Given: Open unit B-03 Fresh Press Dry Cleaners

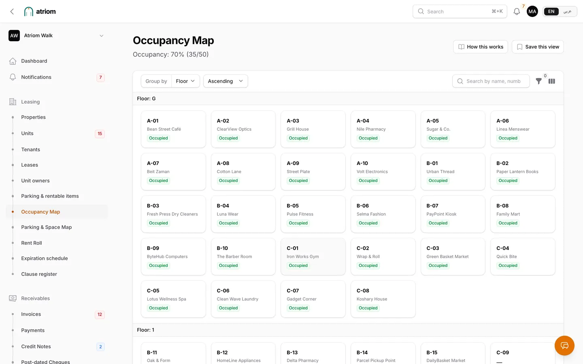Looking at the screenshot, I should point(173,214).
